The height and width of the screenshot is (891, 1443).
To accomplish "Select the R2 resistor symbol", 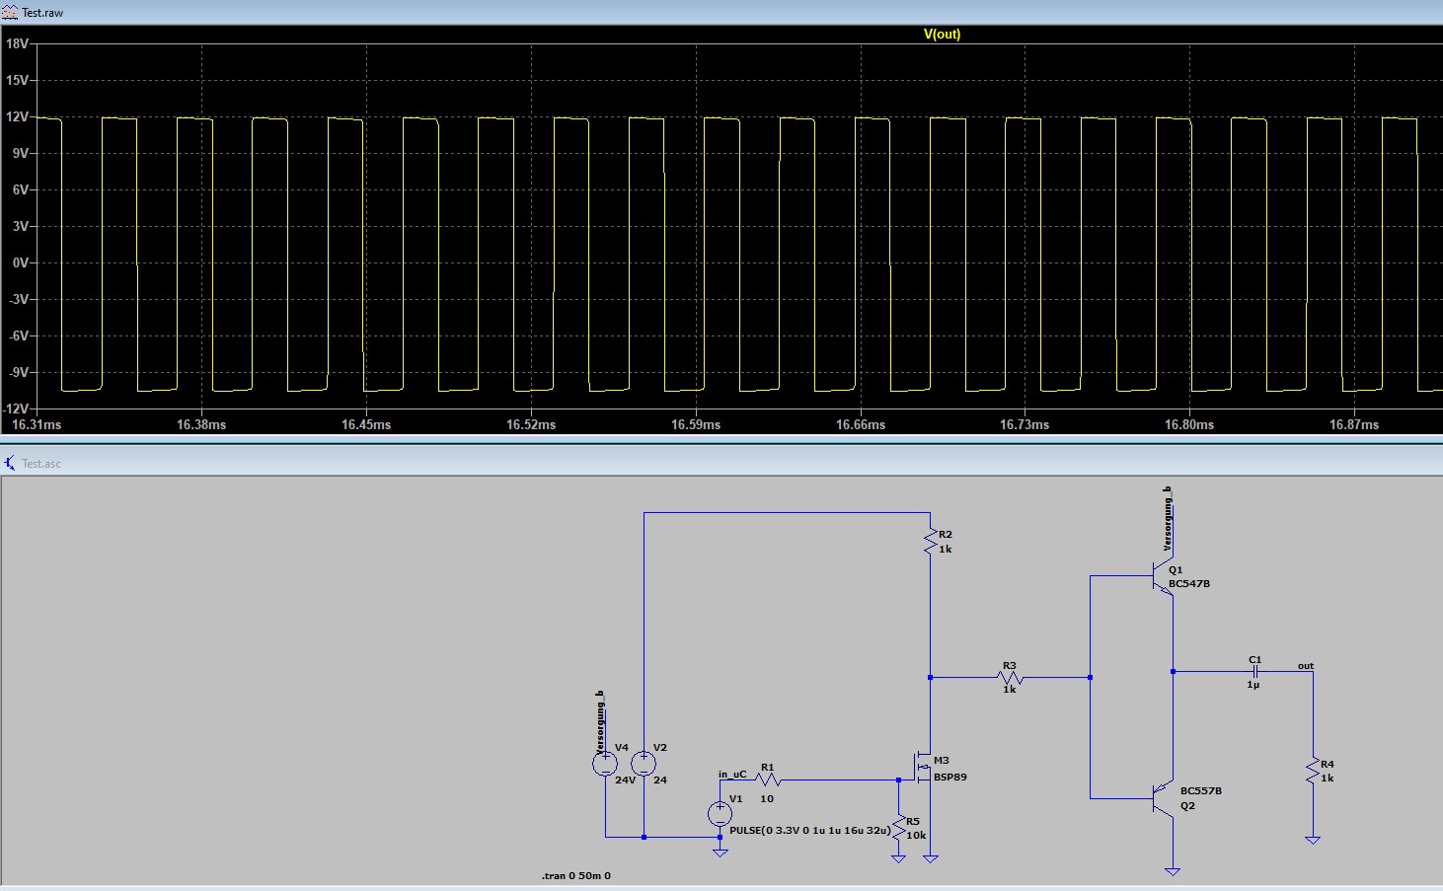I will 930,541.
